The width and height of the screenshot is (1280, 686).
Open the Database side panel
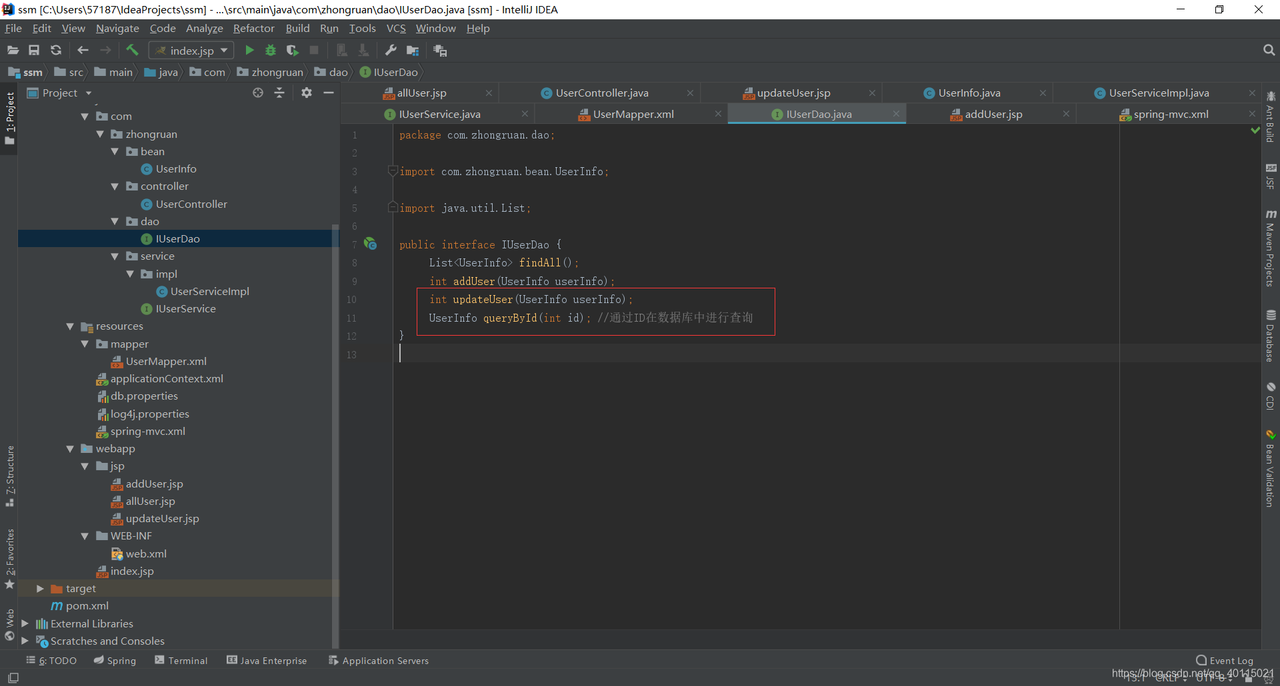click(1271, 336)
